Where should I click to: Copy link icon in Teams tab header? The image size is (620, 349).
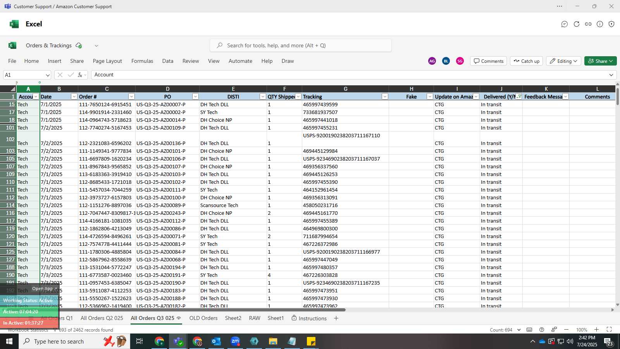pos(588,24)
